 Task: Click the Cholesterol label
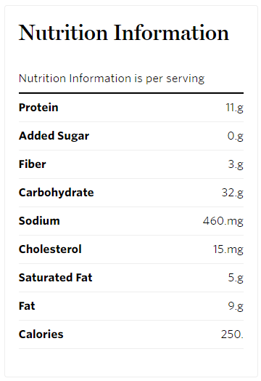click(50, 249)
